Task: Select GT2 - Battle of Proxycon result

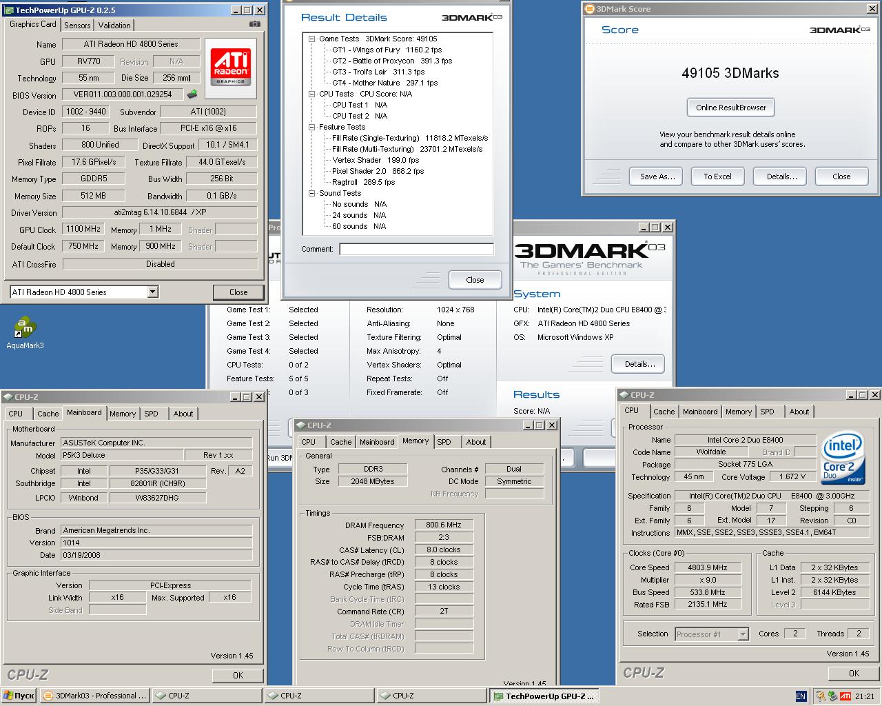Action: (392, 61)
